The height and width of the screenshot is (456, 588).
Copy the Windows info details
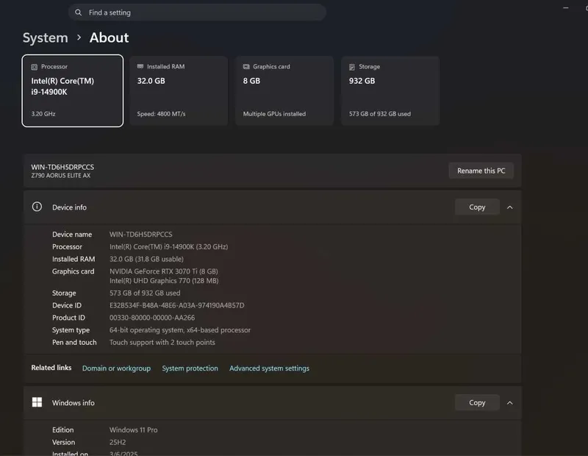[477, 403]
